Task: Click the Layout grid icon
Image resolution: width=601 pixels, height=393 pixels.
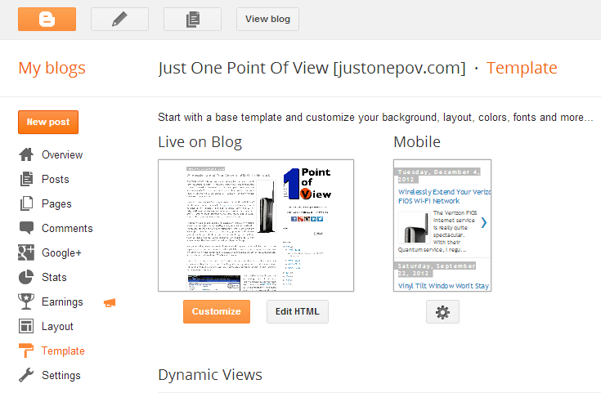Action: (x=26, y=326)
